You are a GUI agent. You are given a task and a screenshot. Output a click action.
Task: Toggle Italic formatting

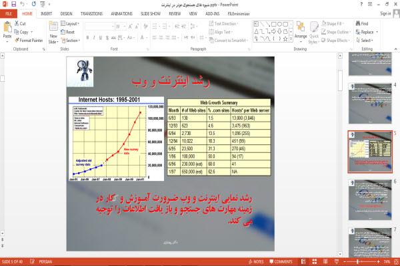(x=94, y=38)
